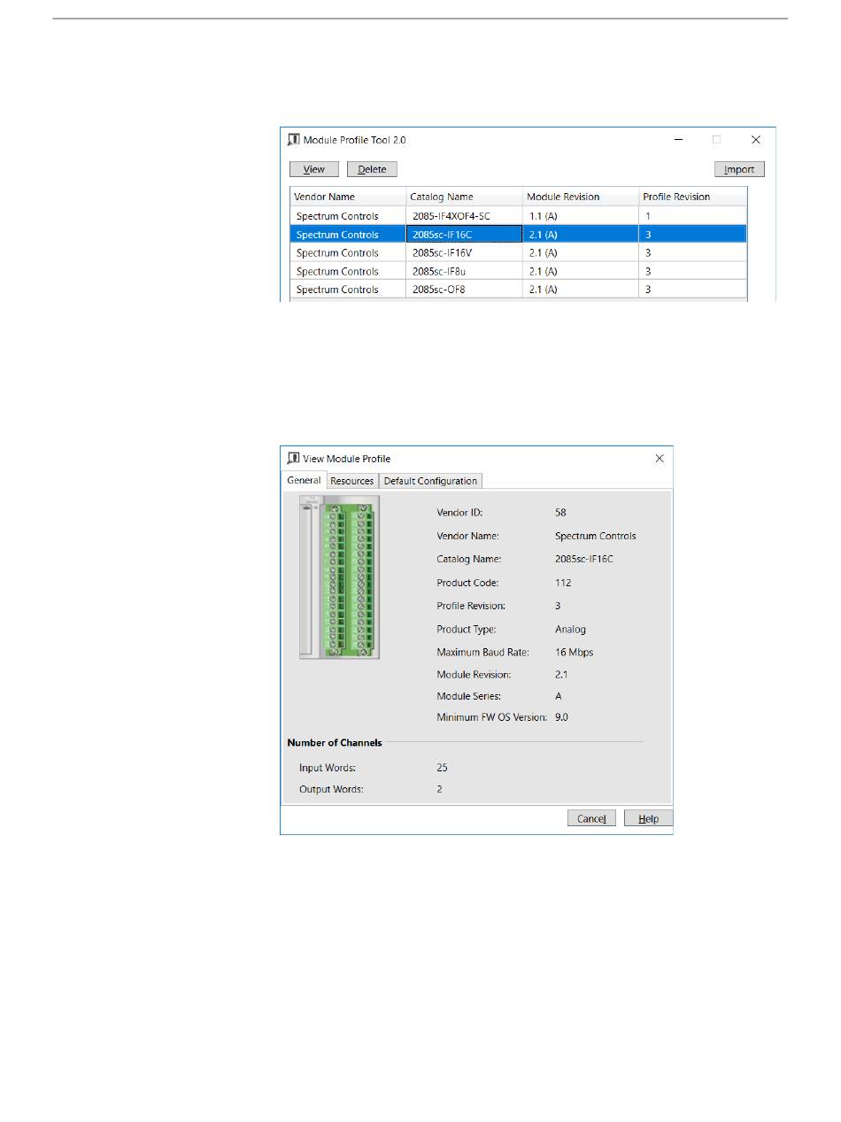Click the View Module Profile title icon
This screenshot has height=1122, width=841.
coord(294,459)
